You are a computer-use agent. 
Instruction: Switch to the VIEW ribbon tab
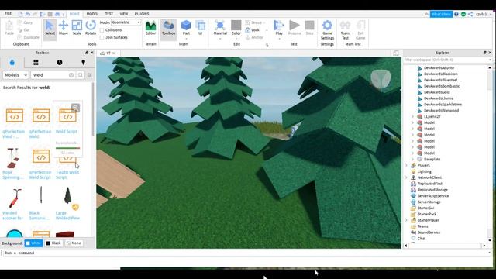coord(124,14)
